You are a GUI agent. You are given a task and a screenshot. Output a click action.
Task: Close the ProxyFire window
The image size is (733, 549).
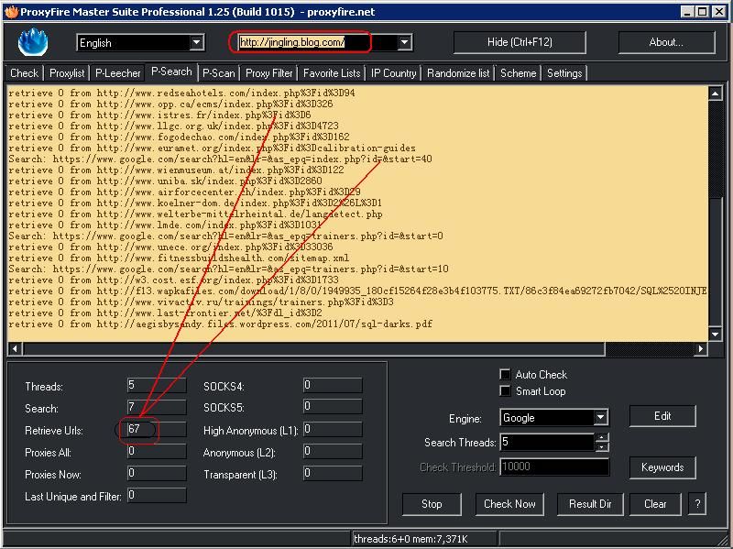pyautogui.click(x=719, y=12)
